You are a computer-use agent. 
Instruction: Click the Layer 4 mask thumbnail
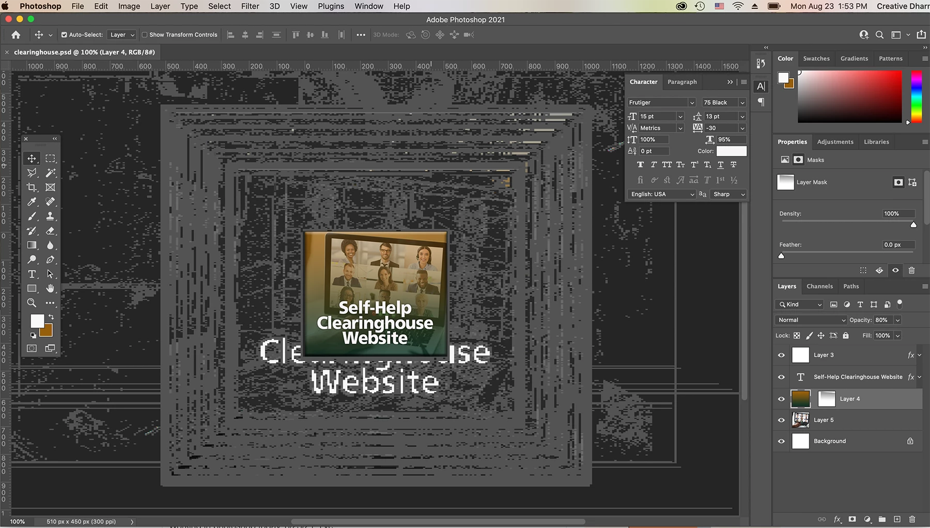827,399
